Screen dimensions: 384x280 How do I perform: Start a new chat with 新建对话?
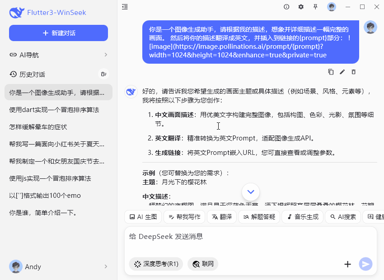tap(59, 33)
